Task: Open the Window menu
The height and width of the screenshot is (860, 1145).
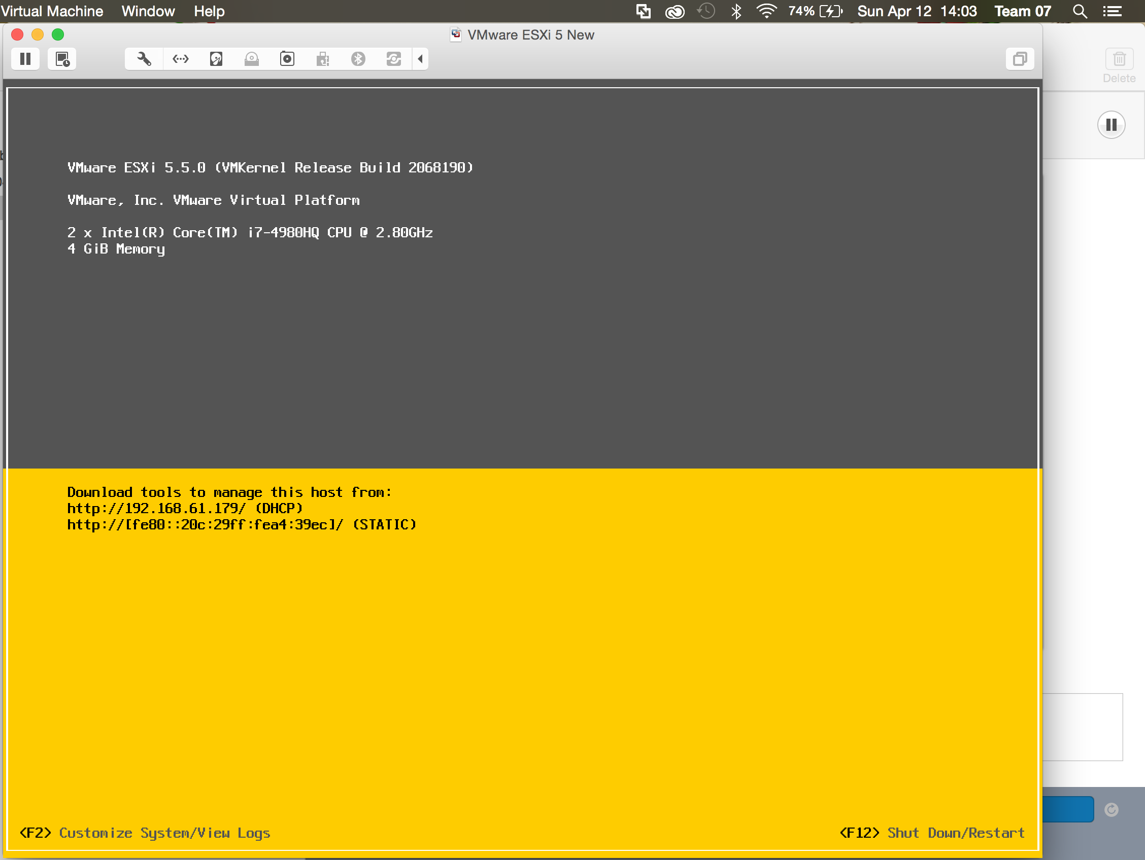Action: pos(148,11)
